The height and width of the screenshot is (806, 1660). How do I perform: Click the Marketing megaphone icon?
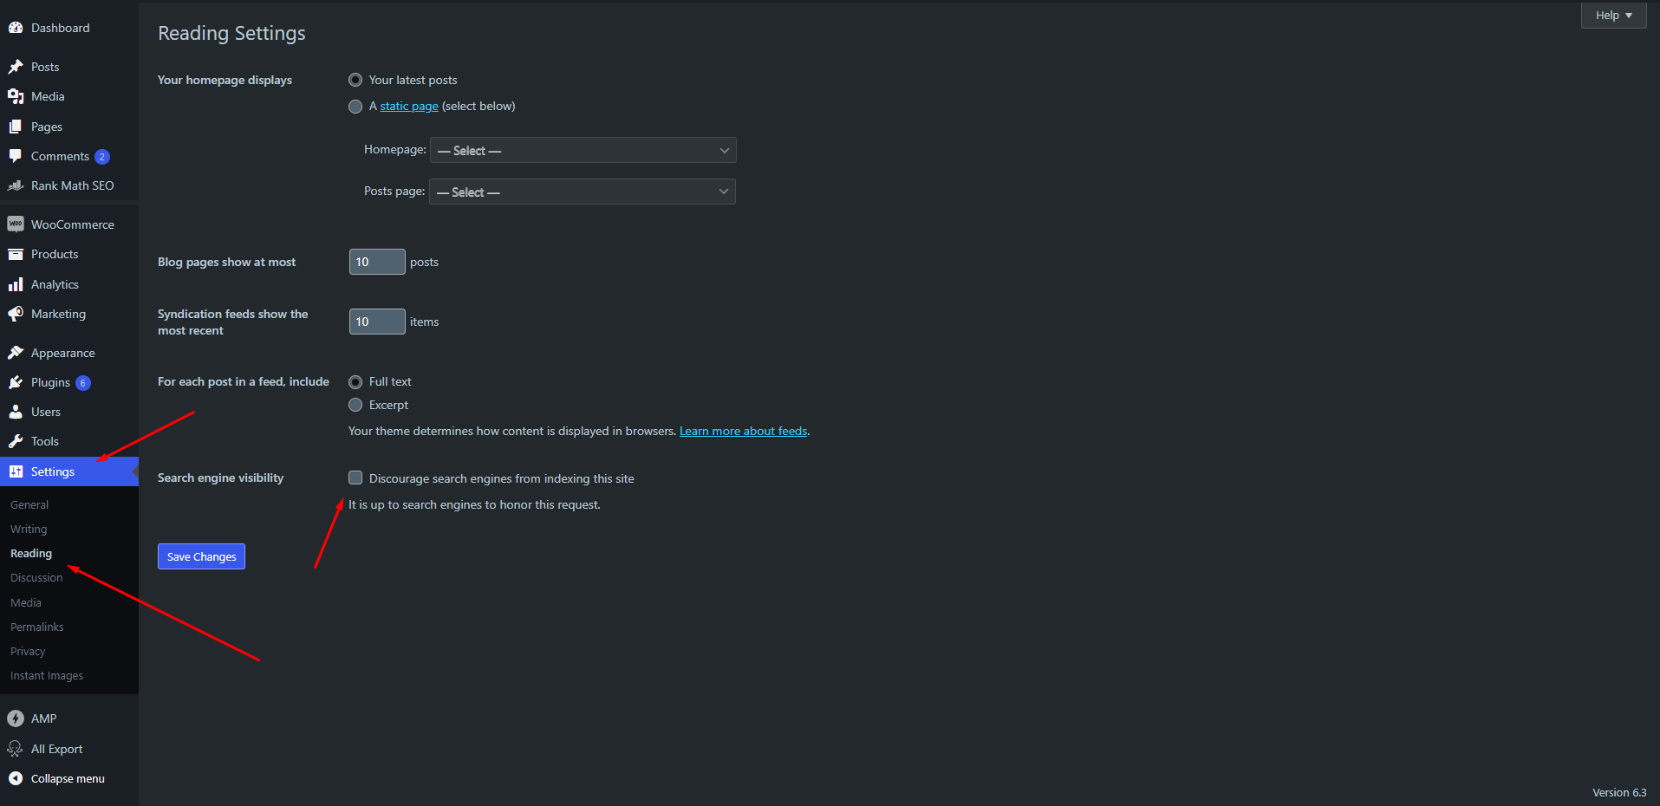tap(16, 314)
